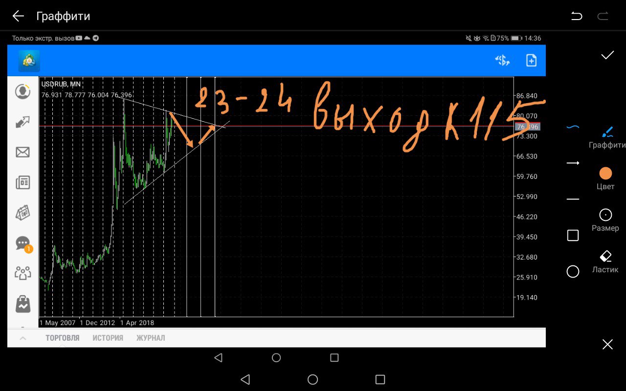The height and width of the screenshot is (391, 626).
Task: Select the freehand wavy line tool
Action: click(573, 127)
